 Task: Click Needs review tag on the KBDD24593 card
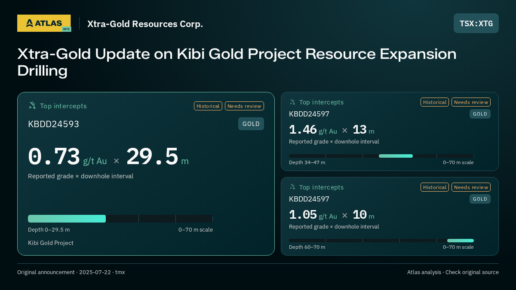click(x=244, y=106)
